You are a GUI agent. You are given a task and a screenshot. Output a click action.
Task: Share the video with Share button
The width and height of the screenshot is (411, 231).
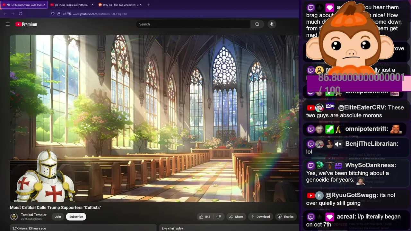click(x=236, y=217)
